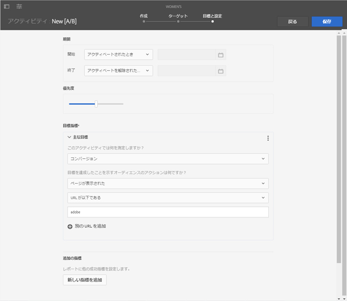347x301 pixels.
Task: Open the コンバージョン metric dropdown
Action: 168,159
